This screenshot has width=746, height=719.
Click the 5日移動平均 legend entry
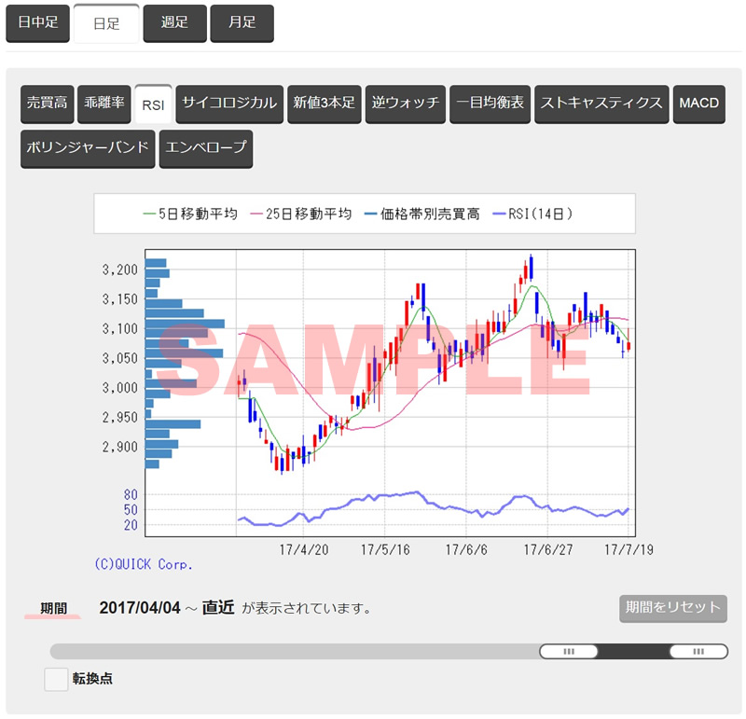pos(190,214)
